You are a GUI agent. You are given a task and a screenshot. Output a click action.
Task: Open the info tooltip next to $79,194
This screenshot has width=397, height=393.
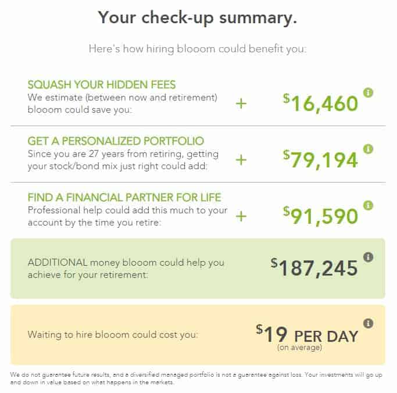coord(368,149)
